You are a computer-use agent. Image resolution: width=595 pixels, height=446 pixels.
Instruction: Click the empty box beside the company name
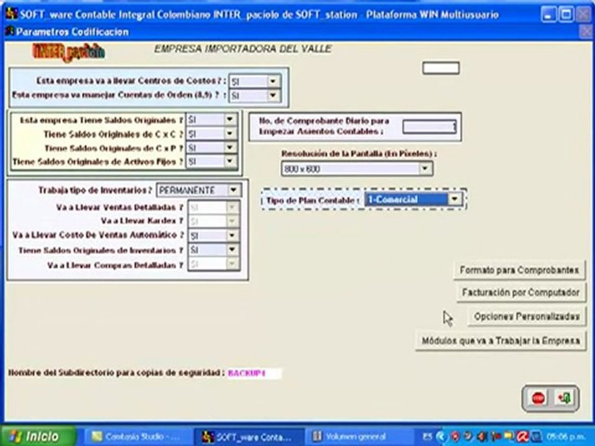coord(441,68)
